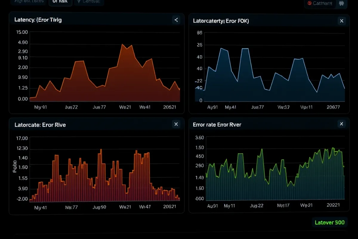This screenshot has width=358, height=239.
Task: Click the 'Niy 91' x-axis label in the orange latency chart
Action: tap(41, 107)
